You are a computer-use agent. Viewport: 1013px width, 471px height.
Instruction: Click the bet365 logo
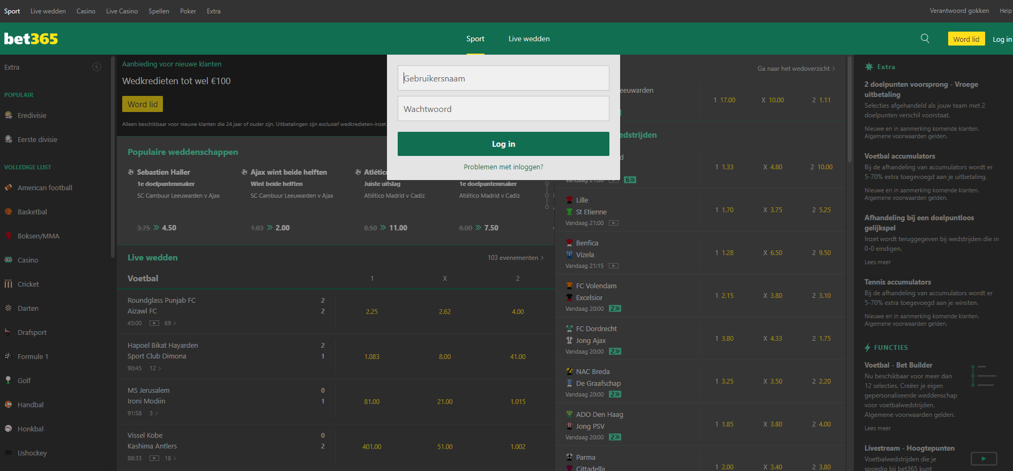click(x=31, y=39)
